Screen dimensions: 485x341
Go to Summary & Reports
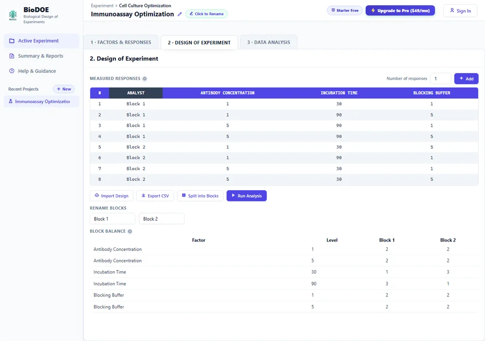point(41,56)
